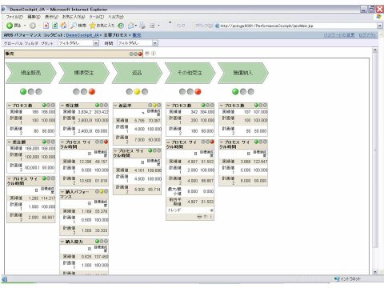
Task: Toggle 目標達成度 checkbox in 標準受注 cycle time panel
Action: [90, 154]
